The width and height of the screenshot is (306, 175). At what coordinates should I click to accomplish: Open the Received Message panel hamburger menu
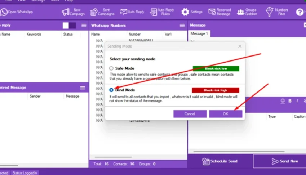coord(83,88)
